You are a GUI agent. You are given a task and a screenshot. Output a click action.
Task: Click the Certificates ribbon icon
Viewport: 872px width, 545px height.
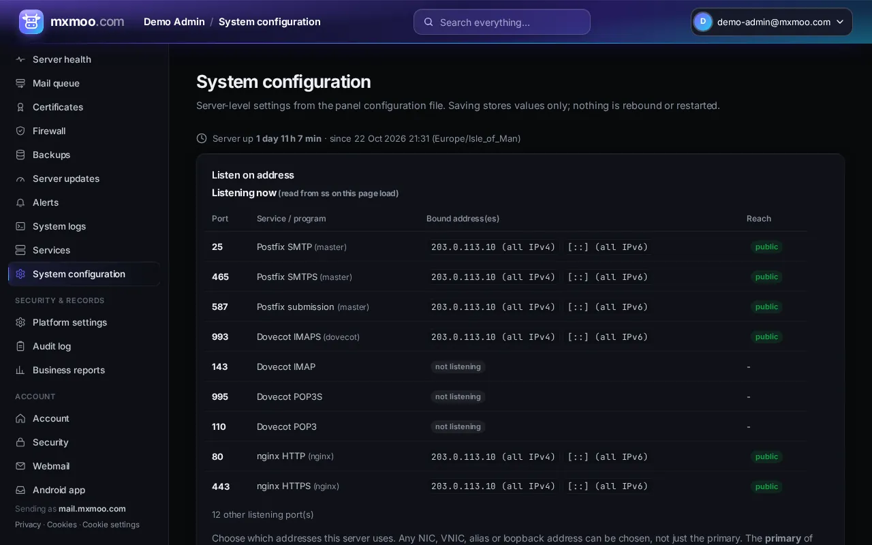[20, 107]
